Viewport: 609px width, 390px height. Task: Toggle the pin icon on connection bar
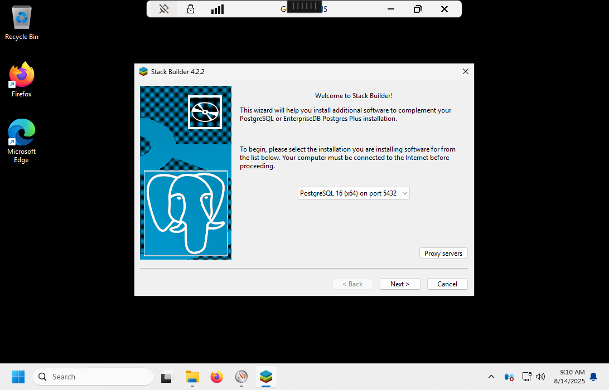point(164,9)
